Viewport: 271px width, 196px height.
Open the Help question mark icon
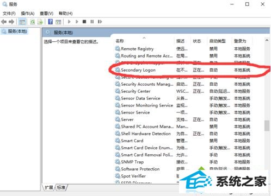pyautogui.click(x=51, y=22)
